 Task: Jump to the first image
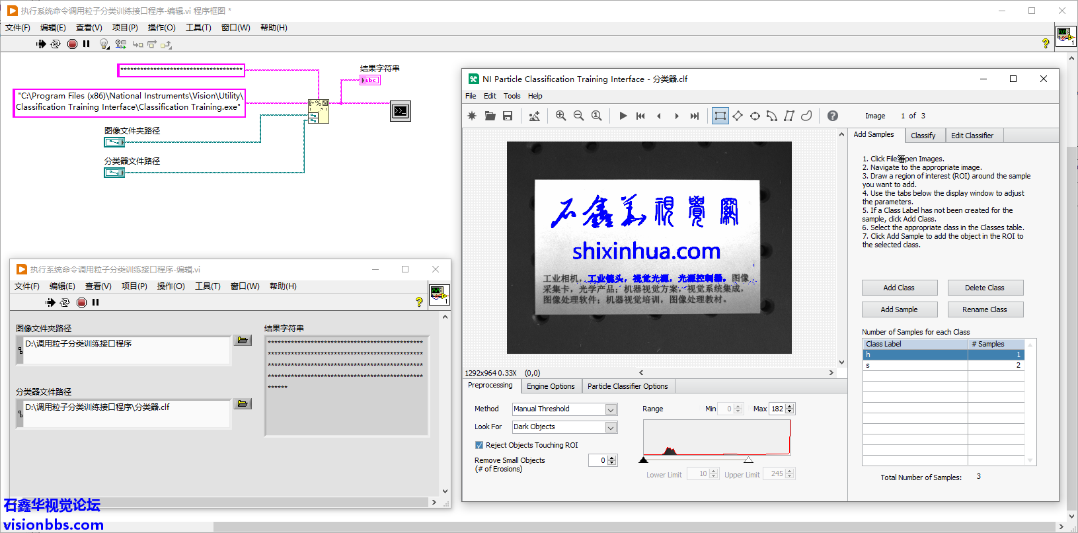[640, 116]
